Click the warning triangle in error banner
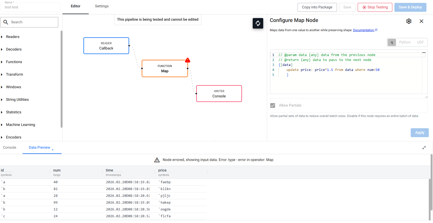Viewport: 433px width, 223px height. tap(157, 160)
